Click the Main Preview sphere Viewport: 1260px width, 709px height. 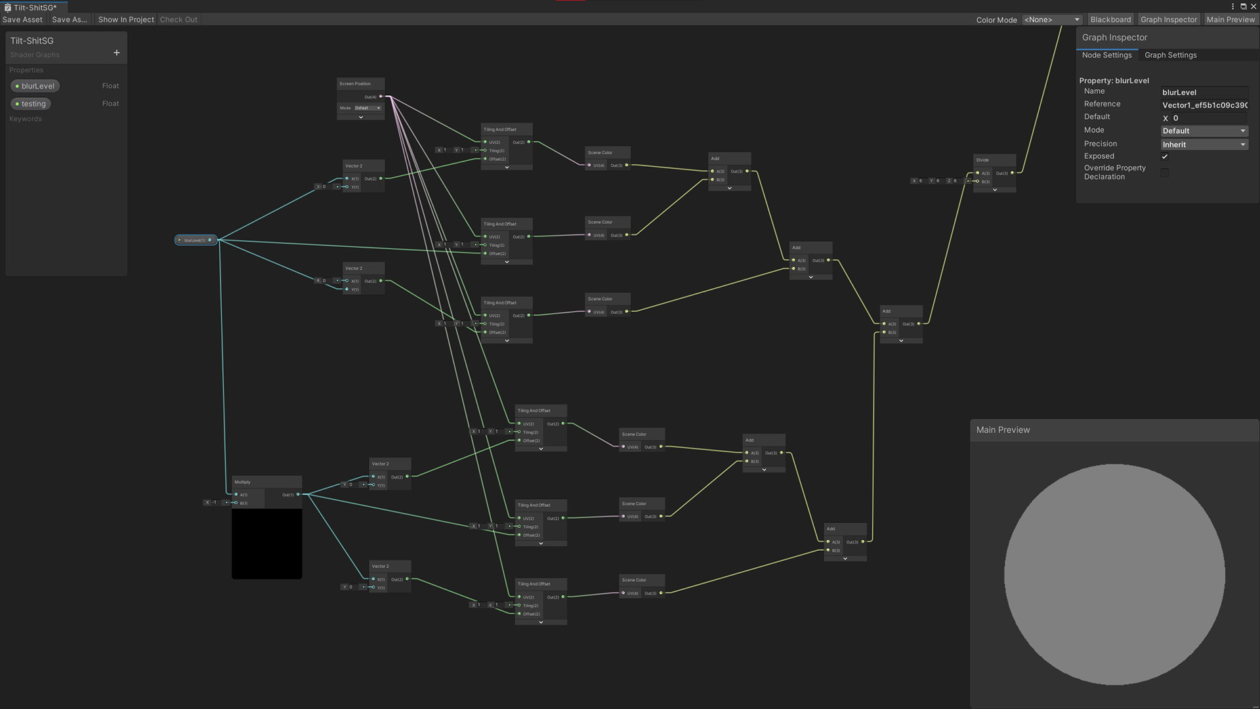1114,574
